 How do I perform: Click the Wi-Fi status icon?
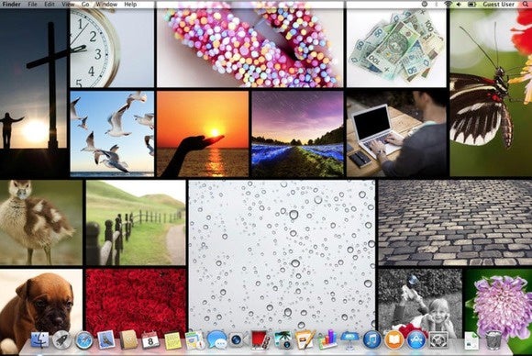[x=449, y=4]
